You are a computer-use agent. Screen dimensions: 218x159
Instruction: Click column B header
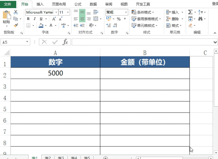145,53
